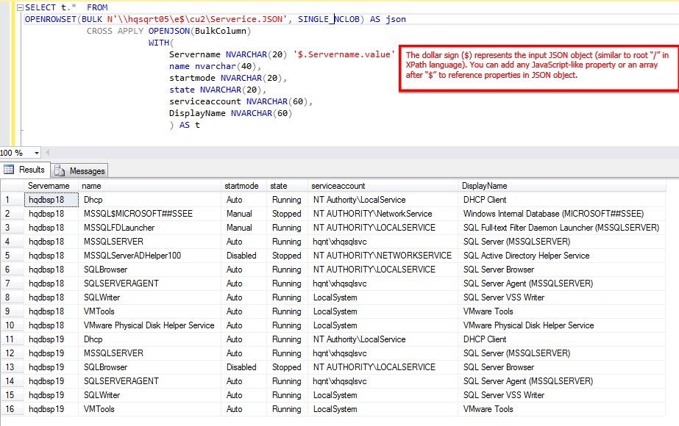Click the Results tab grid icon
Screen dimensions: 679x426
pos(9,170)
